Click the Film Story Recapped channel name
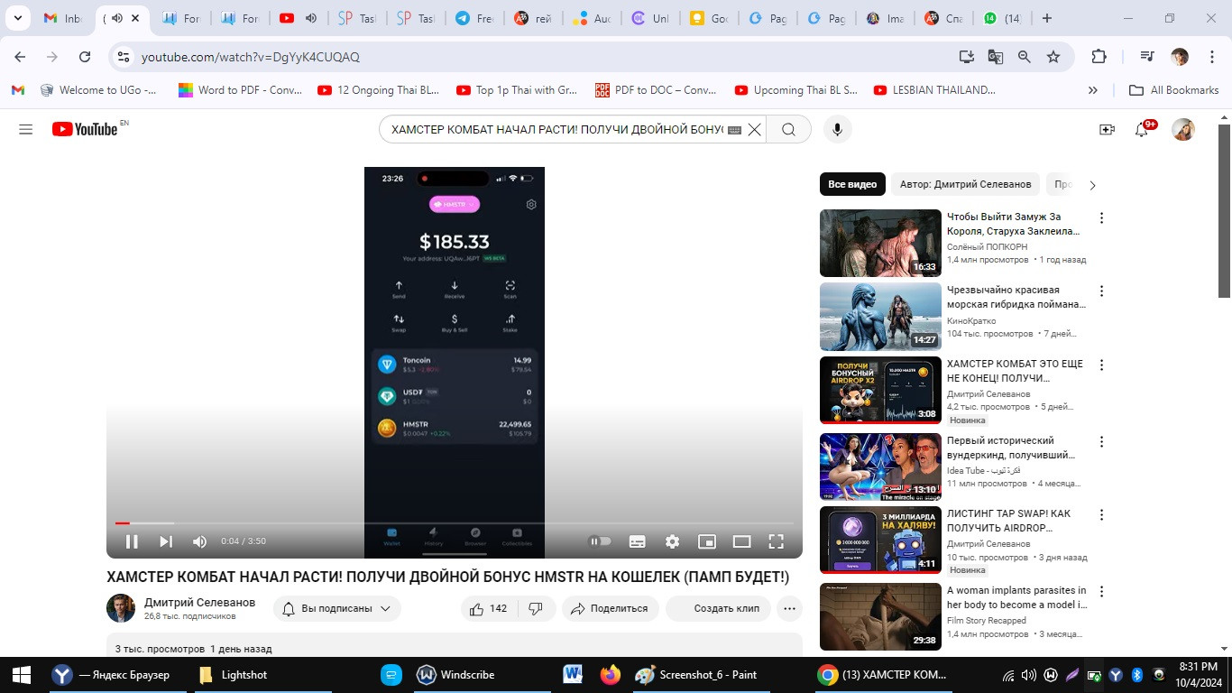 pos(987,621)
